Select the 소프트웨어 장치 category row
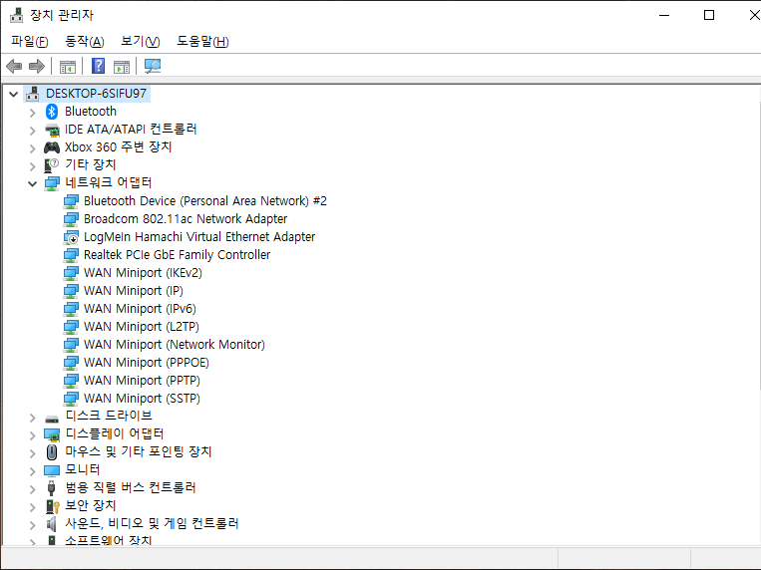This screenshot has width=761, height=570. point(109,540)
